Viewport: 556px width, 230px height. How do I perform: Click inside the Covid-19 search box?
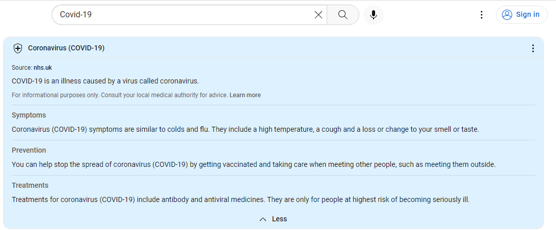[183, 15]
